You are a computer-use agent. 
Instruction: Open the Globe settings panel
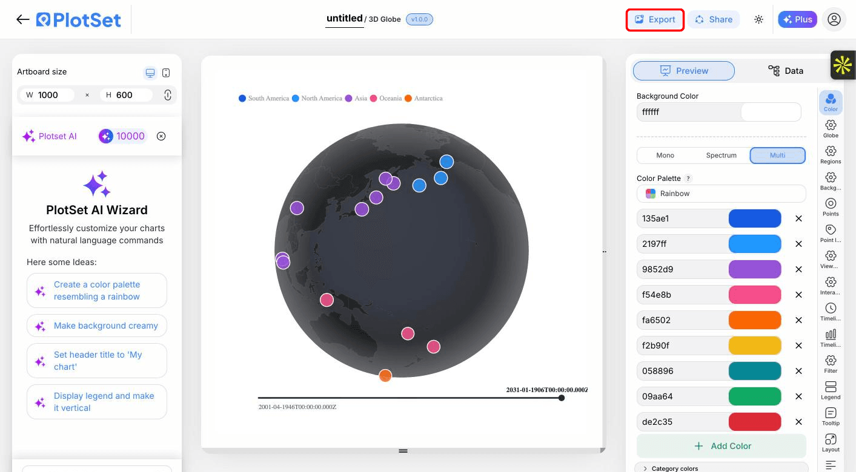[831, 128]
